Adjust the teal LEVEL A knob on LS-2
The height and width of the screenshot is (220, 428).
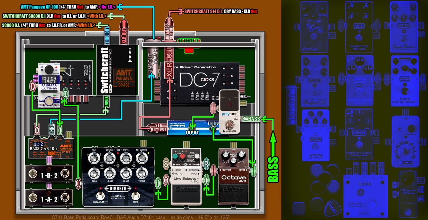[x=175, y=156]
